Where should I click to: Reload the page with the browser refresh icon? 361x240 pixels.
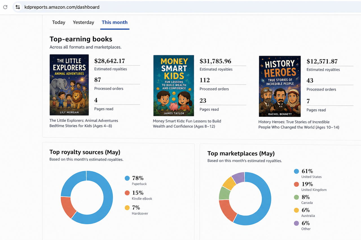coord(5,7)
